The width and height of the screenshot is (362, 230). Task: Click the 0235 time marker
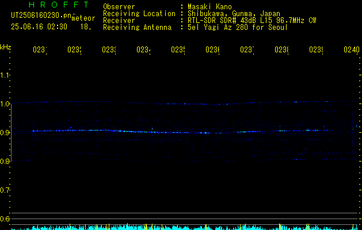pos(178,49)
